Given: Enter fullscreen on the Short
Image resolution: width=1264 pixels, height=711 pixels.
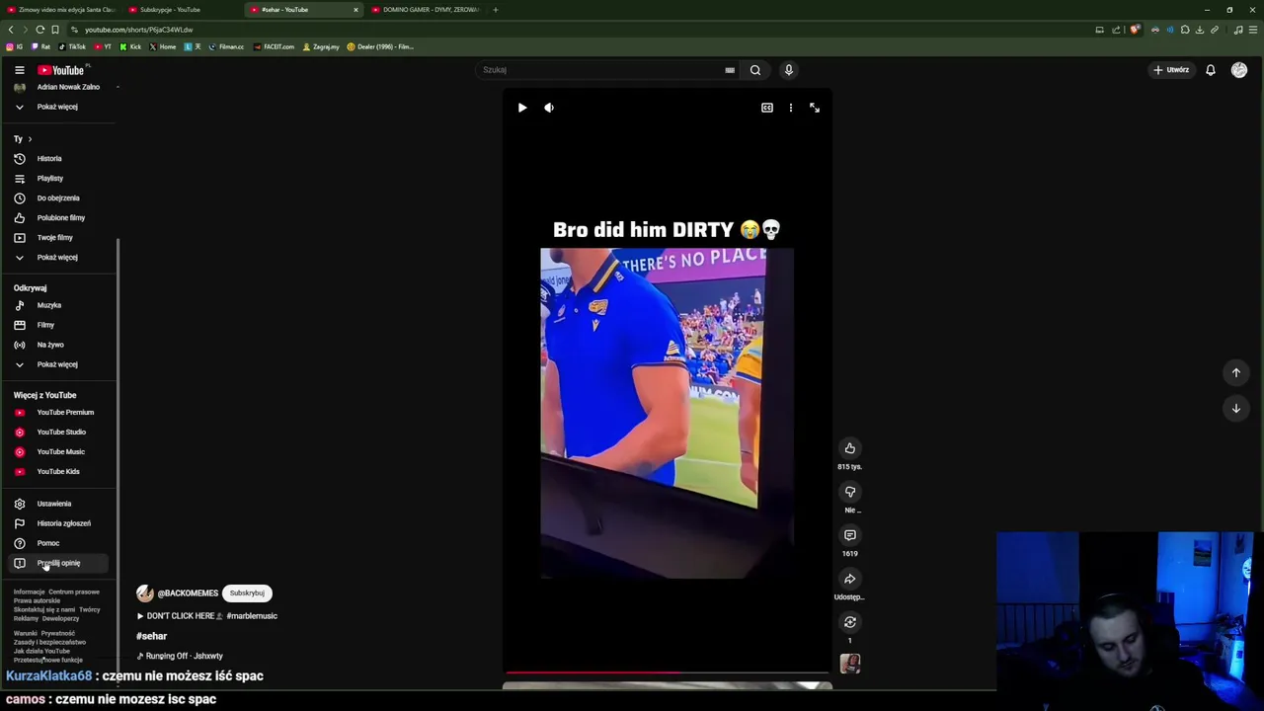Looking at the screenshot, I should [x=815, y=108].
